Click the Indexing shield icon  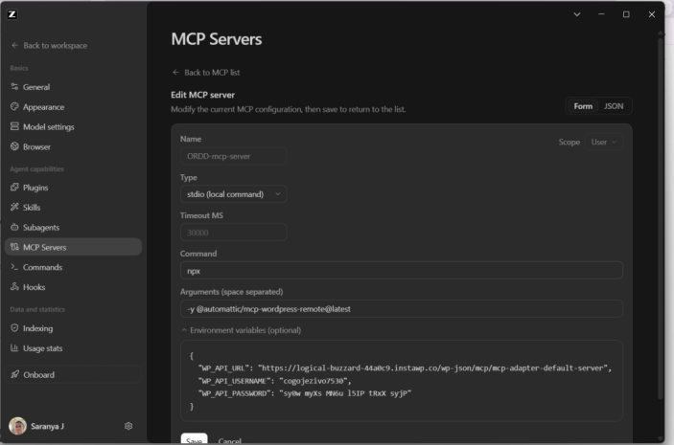[14, 328]
